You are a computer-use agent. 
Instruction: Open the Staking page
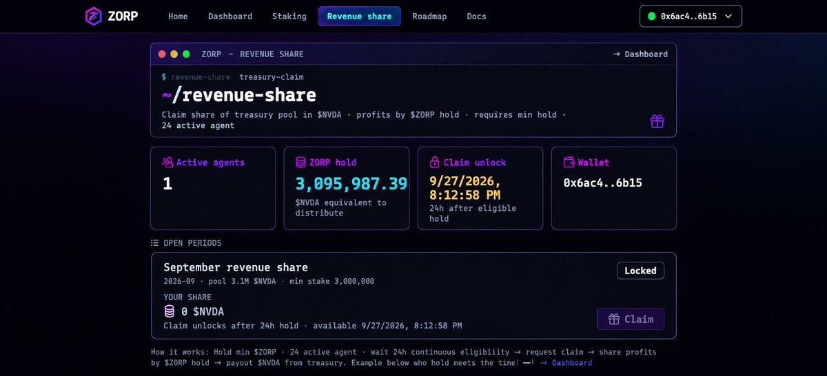[289, 16]
